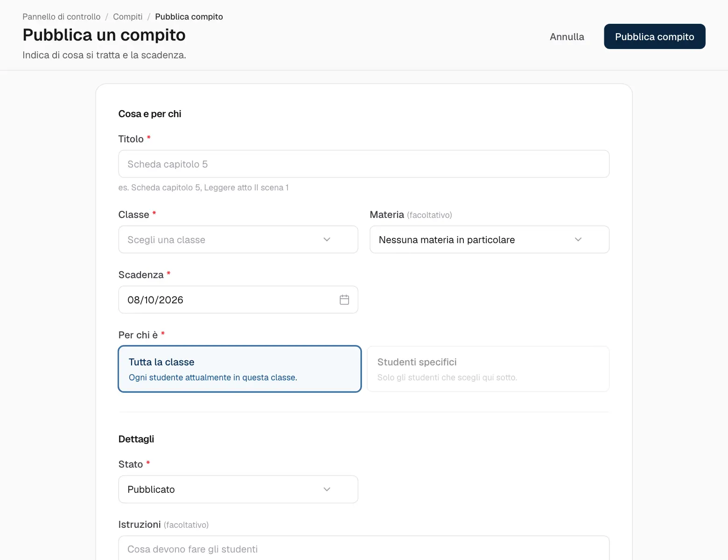Click the chevron arrow of Stato selector

(x=327, y=489)
